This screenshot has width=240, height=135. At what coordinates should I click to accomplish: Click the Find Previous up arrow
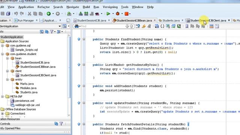coord(132,26)
